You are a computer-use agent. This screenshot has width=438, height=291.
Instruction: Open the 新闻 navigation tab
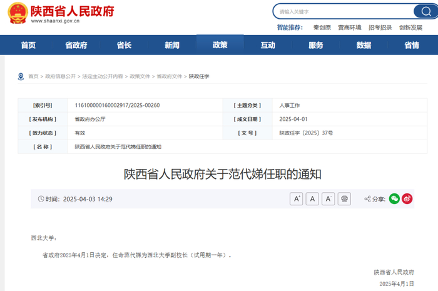172,45
